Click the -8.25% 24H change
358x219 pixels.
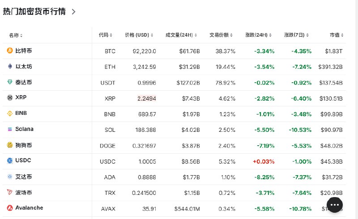(x=264, y=177)
